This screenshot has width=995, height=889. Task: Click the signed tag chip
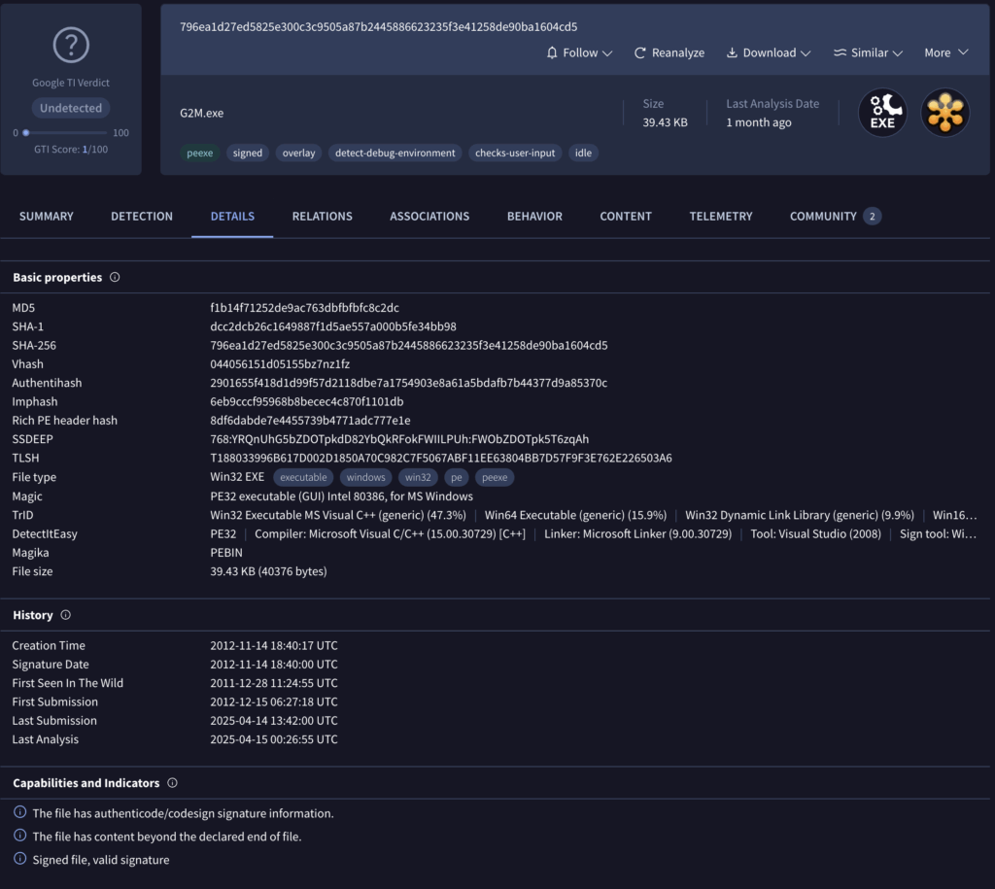(x=248, y=153)
